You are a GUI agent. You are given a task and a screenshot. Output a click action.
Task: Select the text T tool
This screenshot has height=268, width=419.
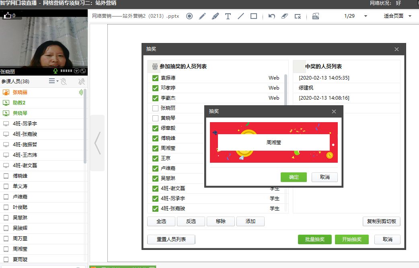(228, 16)
